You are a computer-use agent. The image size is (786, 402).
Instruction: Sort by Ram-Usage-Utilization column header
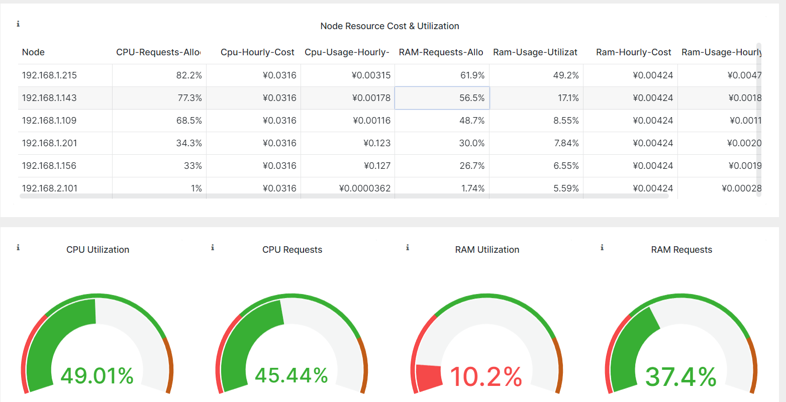[535, 52]
